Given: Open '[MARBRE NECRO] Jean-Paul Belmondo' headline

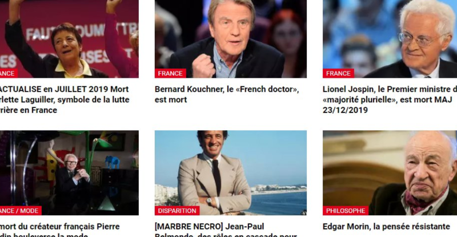Looking at the screenshot, I should click(x=226, y=230).
